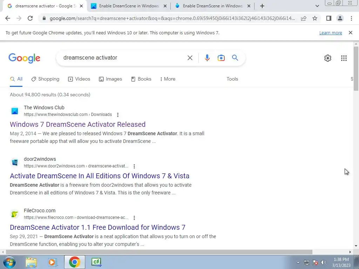Start voice search with the microphone icon
359x269 pixels.
coord(207,58)
